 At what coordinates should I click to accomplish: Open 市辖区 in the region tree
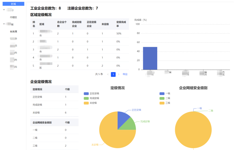point(14,17)
